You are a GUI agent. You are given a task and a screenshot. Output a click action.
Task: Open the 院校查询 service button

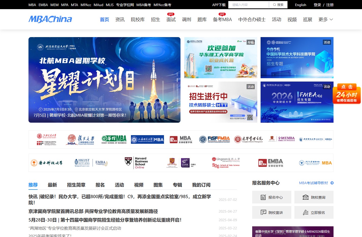314,197
